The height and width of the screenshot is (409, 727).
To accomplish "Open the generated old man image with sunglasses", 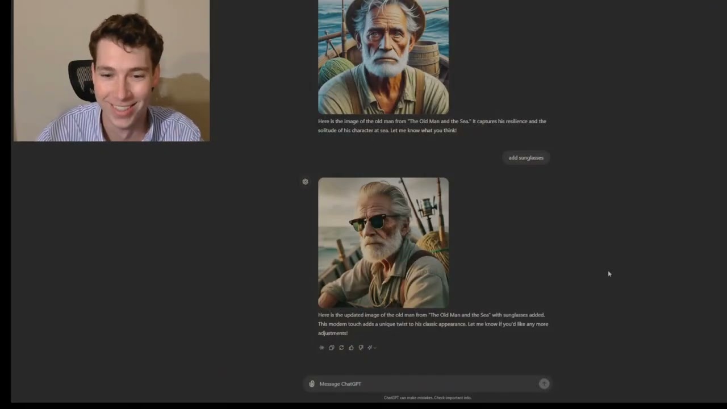I will [x=383, y=243].
